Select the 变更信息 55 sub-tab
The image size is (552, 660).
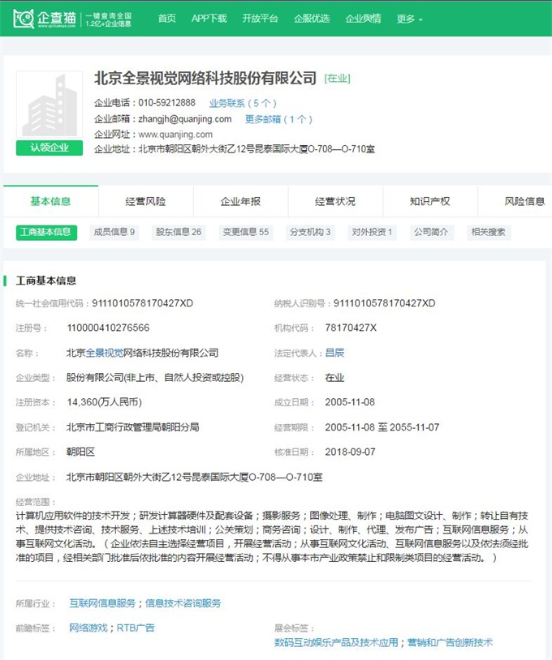pos(246,232)
